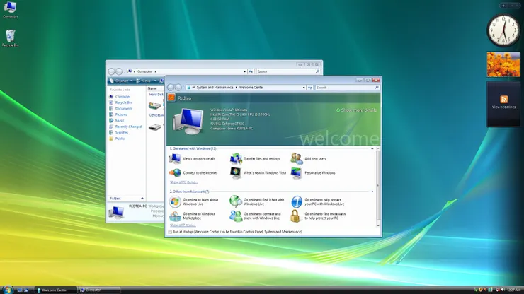Click the clock gadget in the sidebar

[503, 30]
